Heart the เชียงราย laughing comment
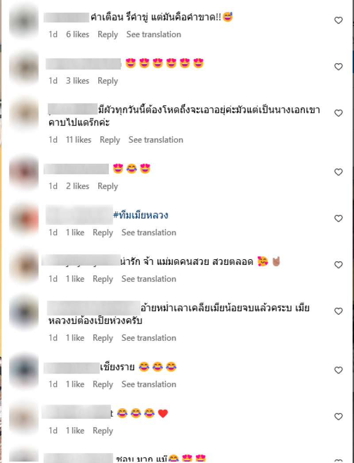354x463 pixels. pos(339,370)
